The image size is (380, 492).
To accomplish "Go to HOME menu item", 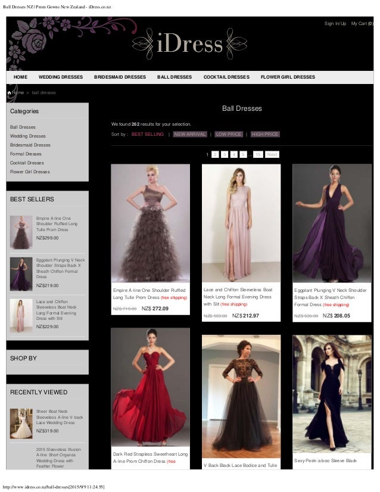I will (x=20, y=77).
